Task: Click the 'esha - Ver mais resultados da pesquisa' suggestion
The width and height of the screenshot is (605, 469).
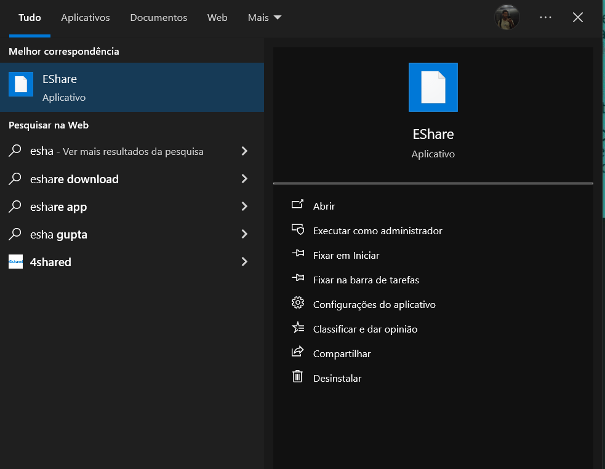Action: [x=132, y=151]
